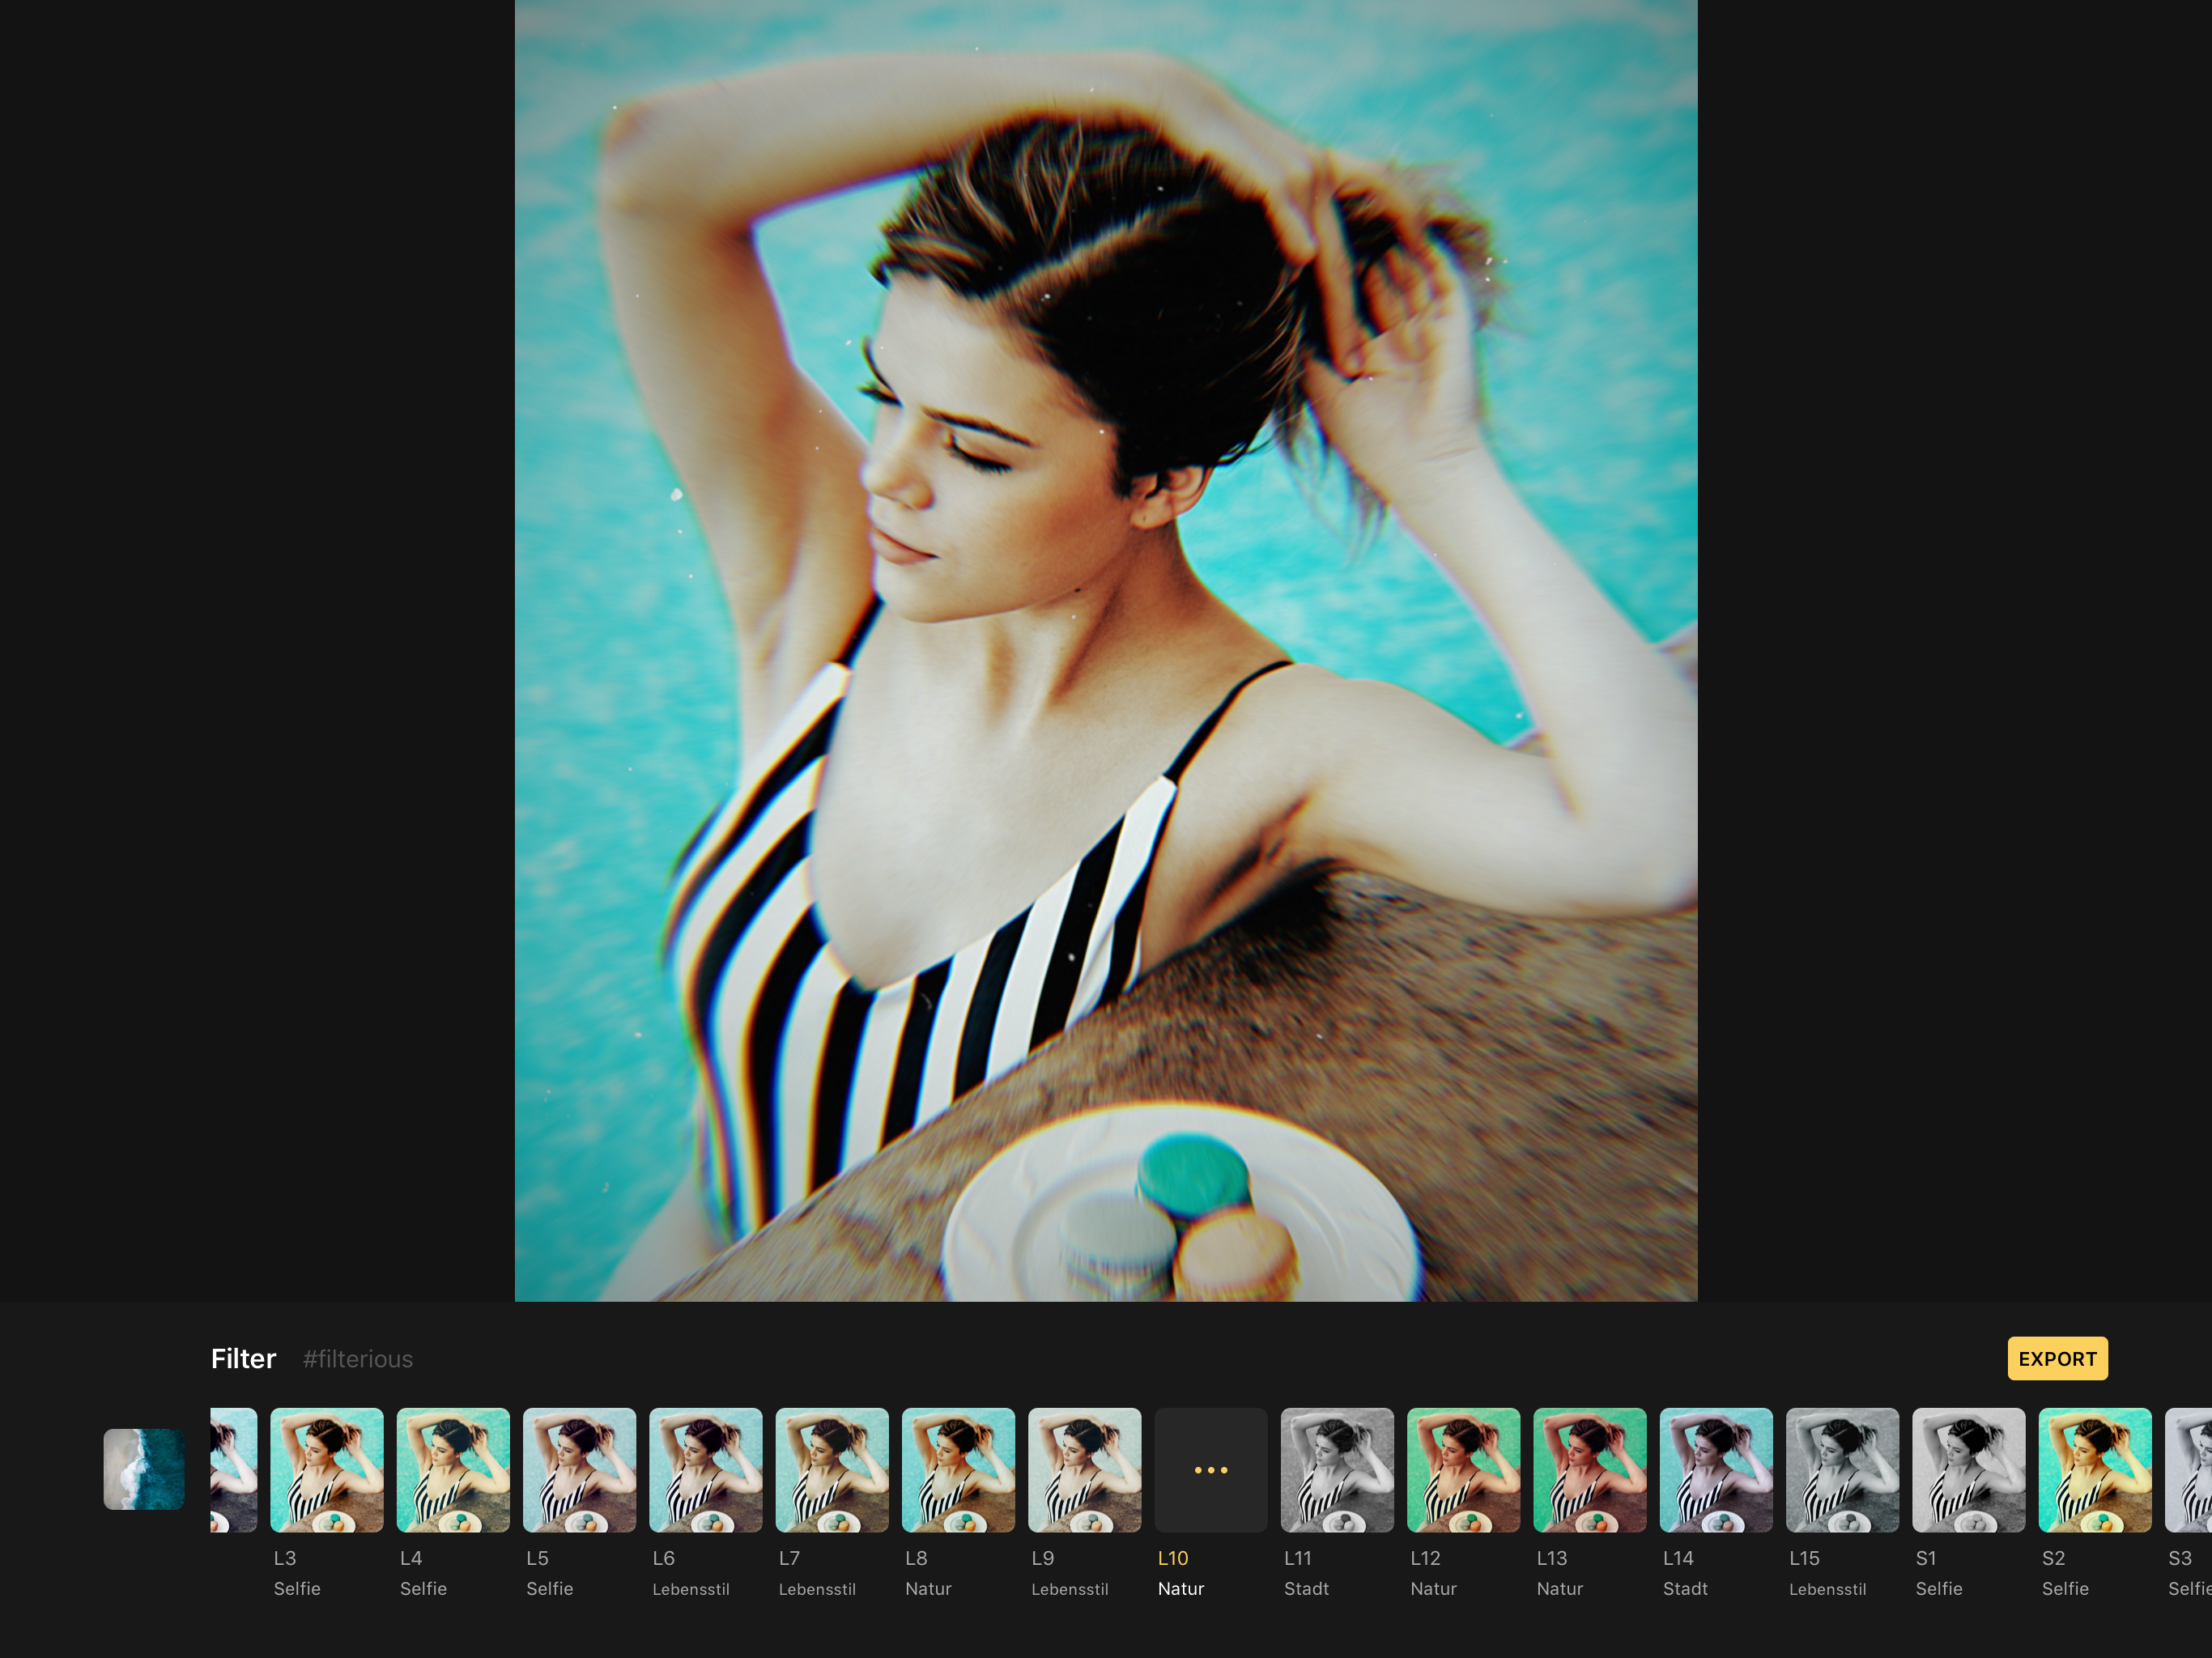The image size is (2212, 1658).
Task: Apply the S1 Selfie filter
Action: [1968, 1469]
